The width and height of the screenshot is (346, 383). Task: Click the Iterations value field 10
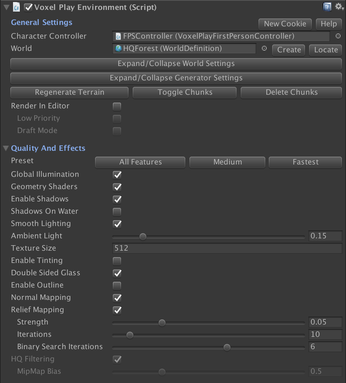tap(325, 334)
